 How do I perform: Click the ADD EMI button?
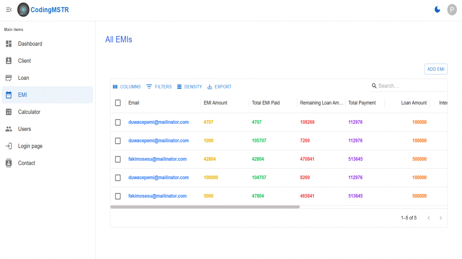pyautogui.click(x=436, y=69)
